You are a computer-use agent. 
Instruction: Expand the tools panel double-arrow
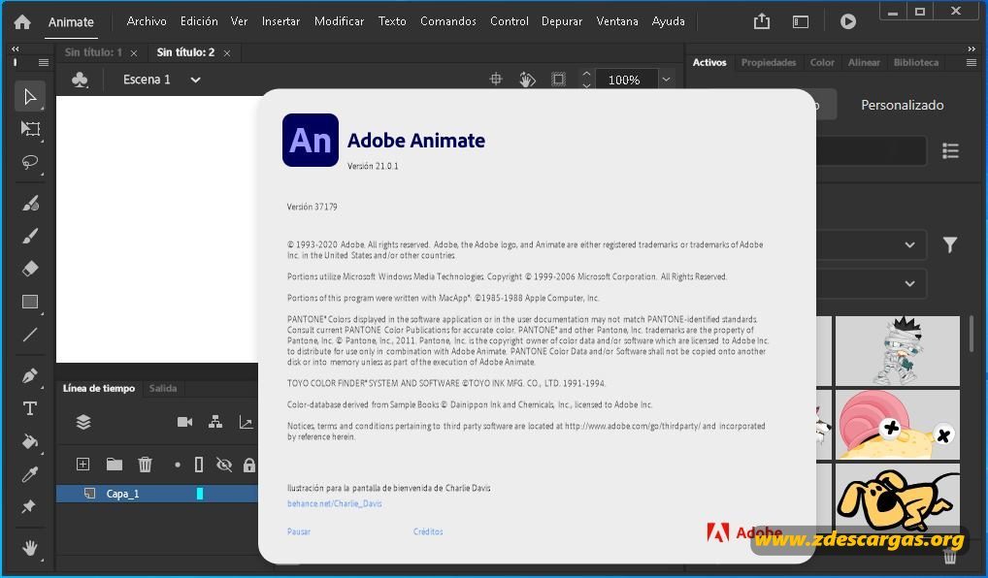tap(16, 48)
